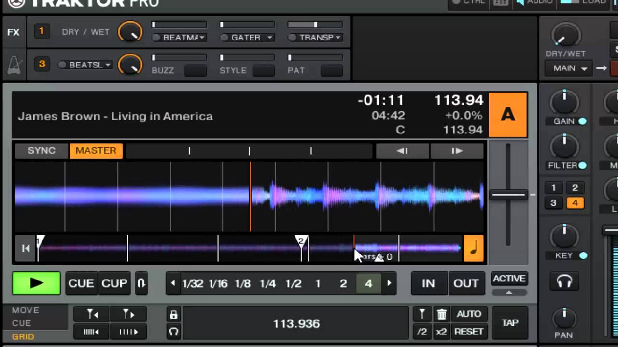The image size is (618, 347).
Task: Switch to the GRID panel tab
Action: 23,336
